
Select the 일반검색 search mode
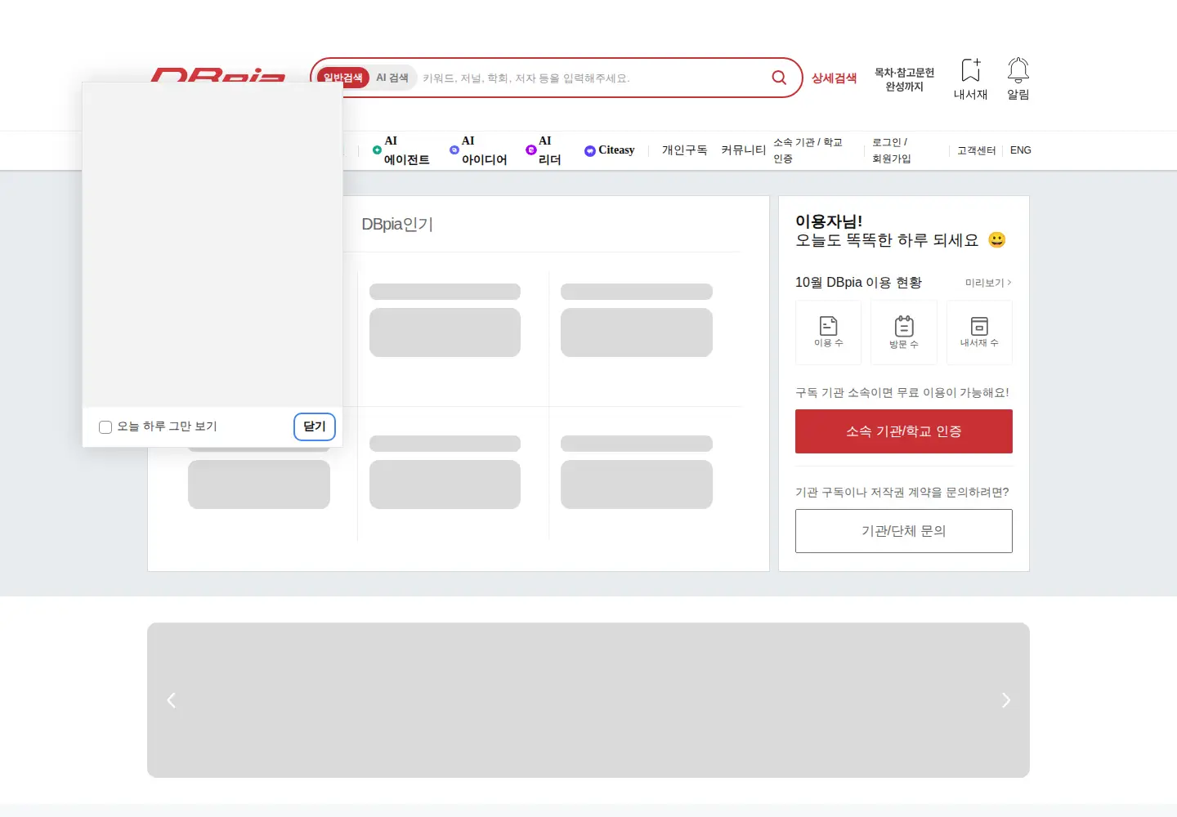click(x=343, y=78)
